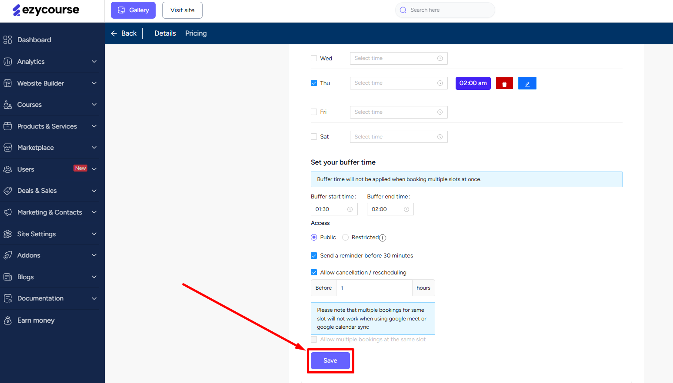Screen dimensions: 673x383
Task: Toggle Send a reminder before 30 minutes
Action: pyautogui.click(x=314, y=256)
